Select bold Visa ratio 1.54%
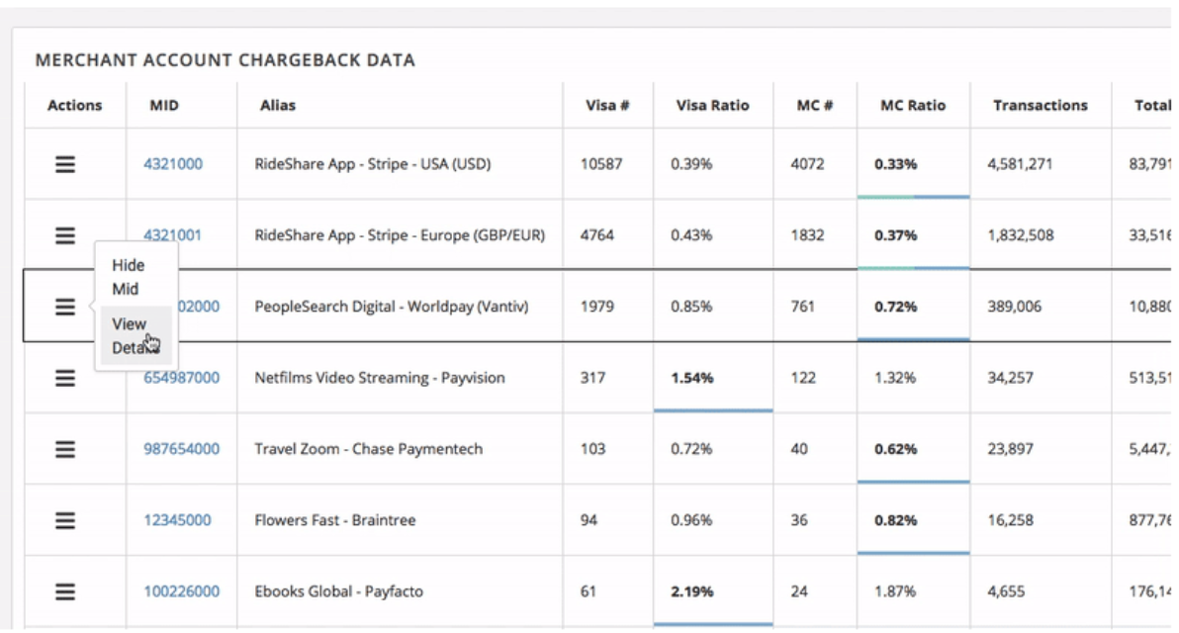 point(692,378)
